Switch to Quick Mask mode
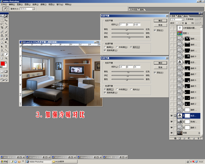Screen dimensions: 205x164 (x=6, y=71)
